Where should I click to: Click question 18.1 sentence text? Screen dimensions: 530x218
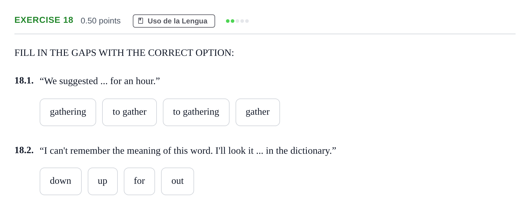pos(100,81)
